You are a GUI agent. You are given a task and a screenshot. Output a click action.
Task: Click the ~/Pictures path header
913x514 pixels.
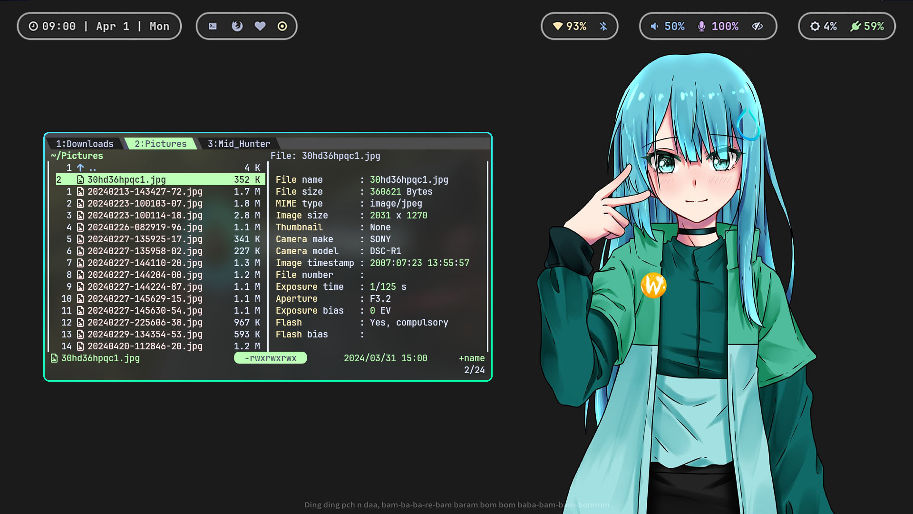[77, 156]
